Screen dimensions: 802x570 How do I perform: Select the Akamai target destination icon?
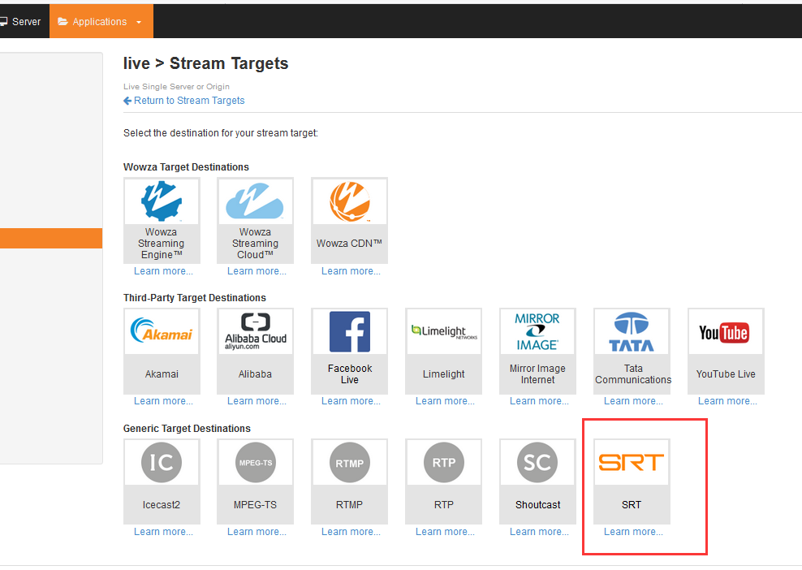[162, 331]
